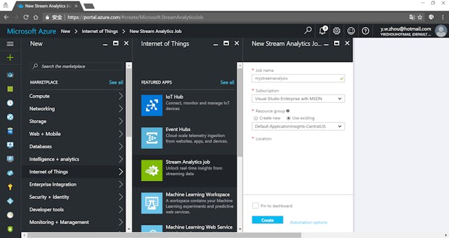The height and width of the screenshot is (238, 449).
Task: Click the horizontal scrollbar at bottom
Action: point(164,235)
